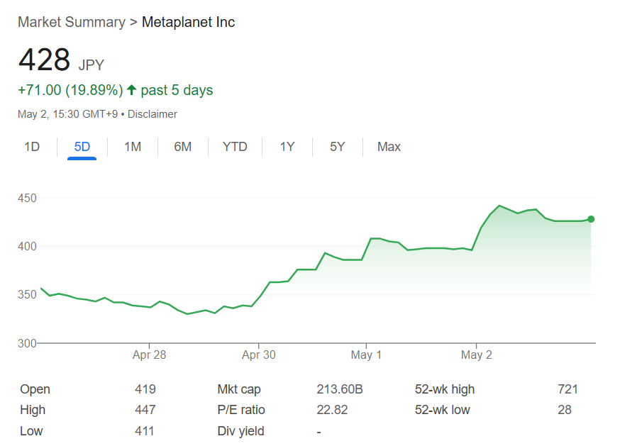Click the Mkt cap value 213.60B
The image size is (620, 446).
pos(340,389)
